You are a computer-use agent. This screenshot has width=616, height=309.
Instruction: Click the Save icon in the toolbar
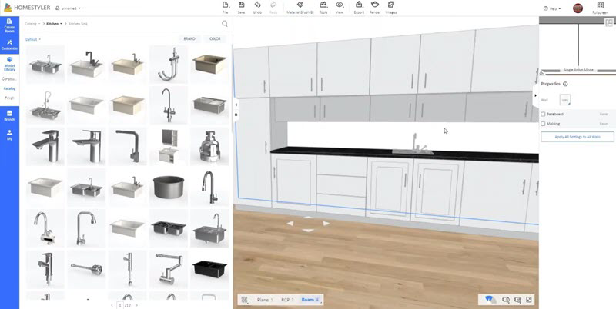pyautogui.click(x=242, y=6)
